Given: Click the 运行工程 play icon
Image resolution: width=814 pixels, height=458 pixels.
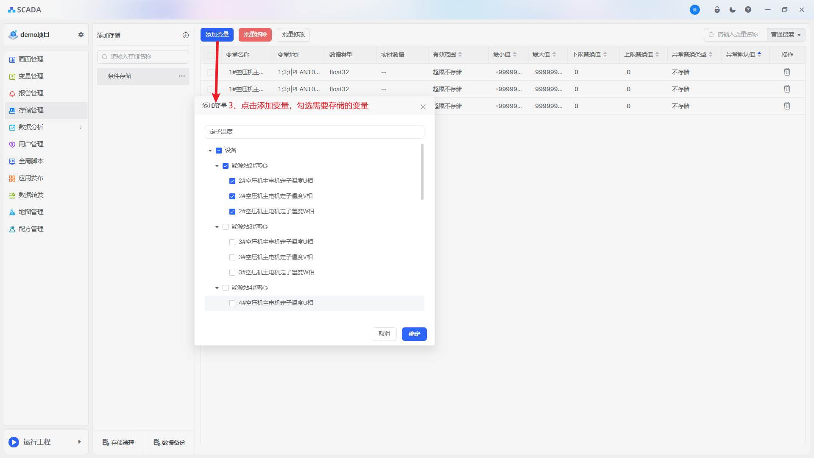Looking at the screenshot, I should click(x=14, y=442).
